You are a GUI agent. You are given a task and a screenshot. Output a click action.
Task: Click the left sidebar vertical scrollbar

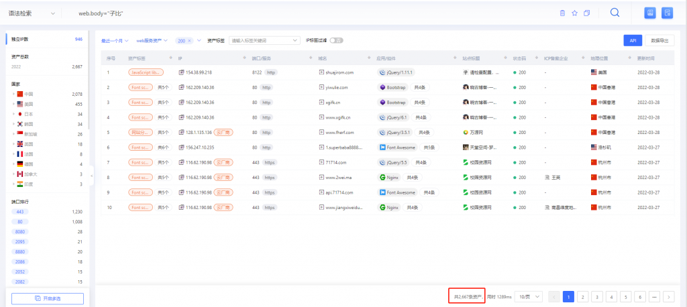click(x=88, y=79)
